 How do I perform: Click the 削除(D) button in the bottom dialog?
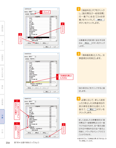[x=45, y=133]
